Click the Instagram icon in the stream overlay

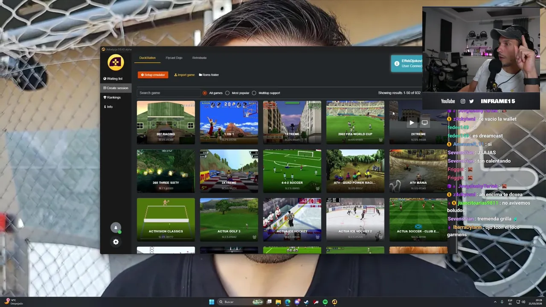pos(463,101)
